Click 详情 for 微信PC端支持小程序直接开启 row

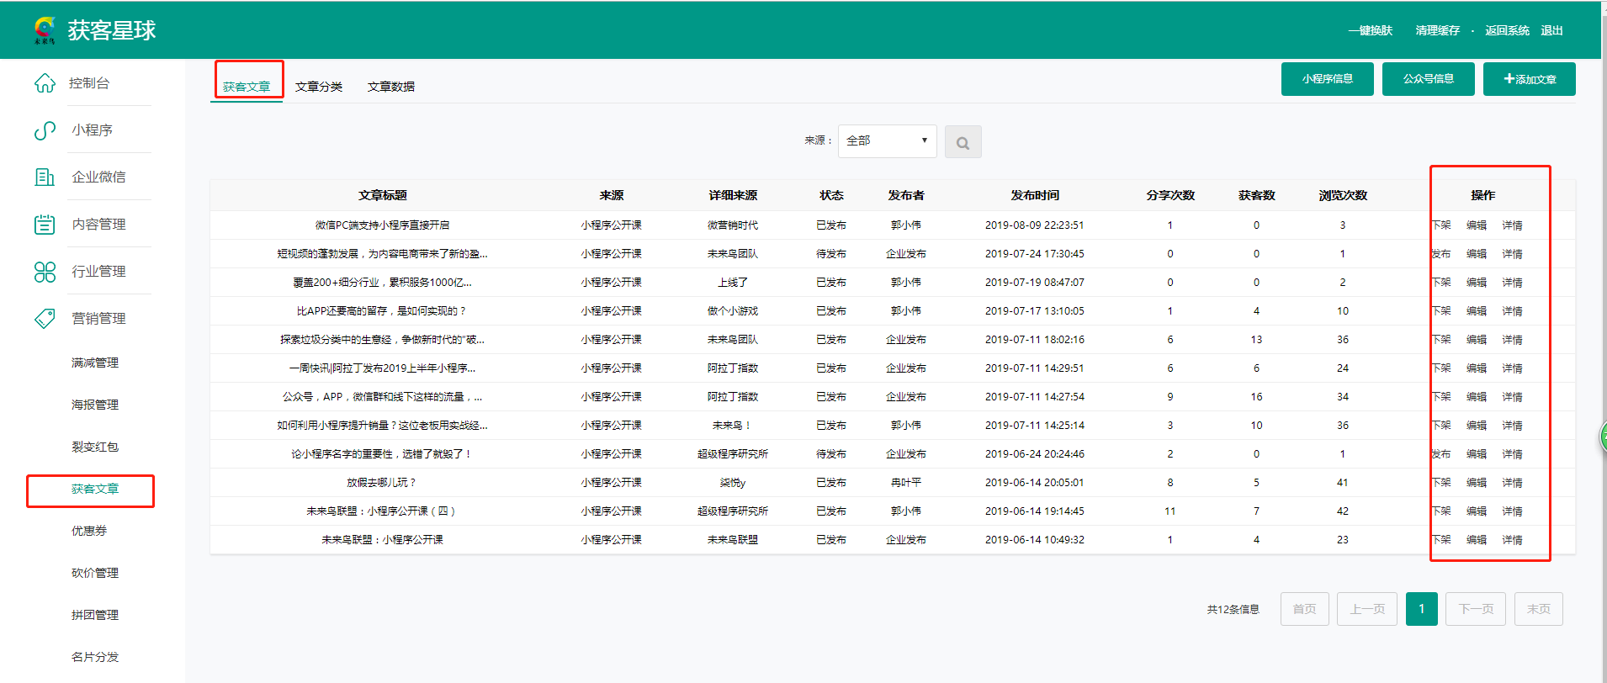point(1512,225)
